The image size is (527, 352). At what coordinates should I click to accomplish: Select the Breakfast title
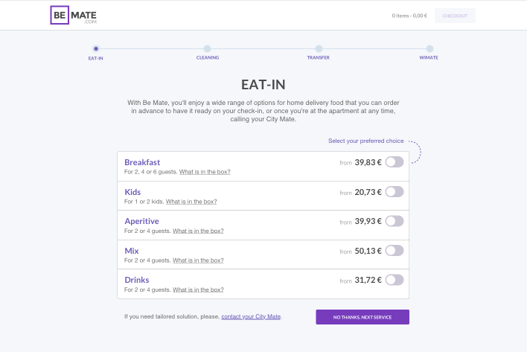(142, 162)
